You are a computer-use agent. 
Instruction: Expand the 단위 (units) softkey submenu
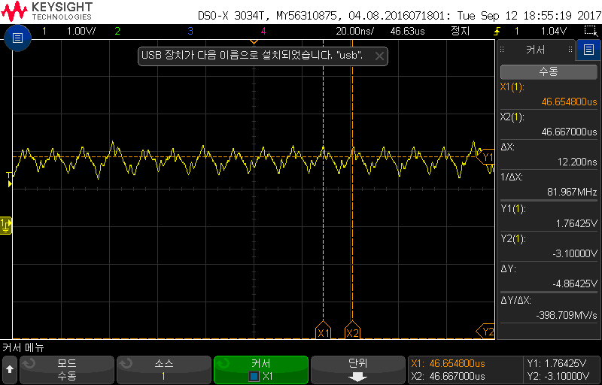click(357, 369)
